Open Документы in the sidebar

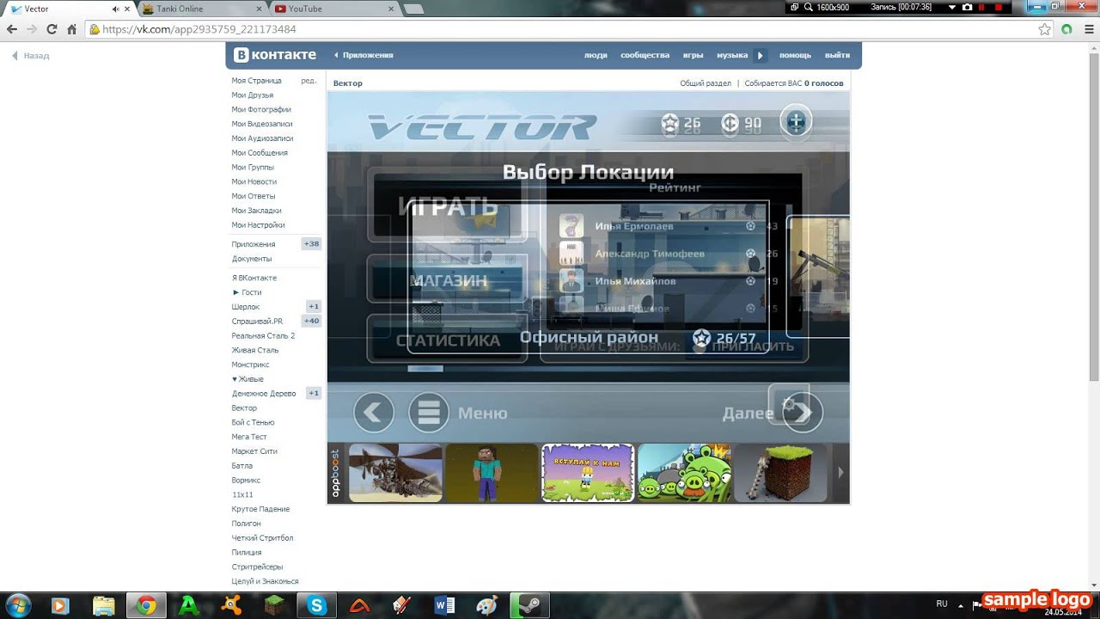click(252, 259)
